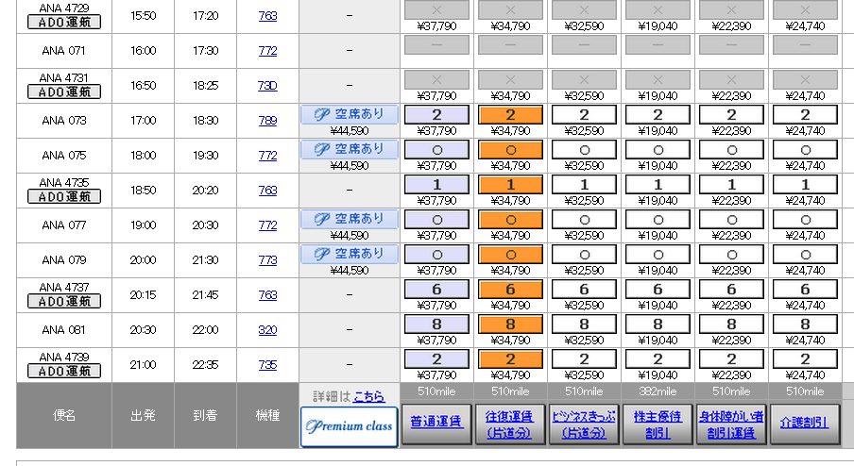Select ANA 4735 普通運賃 seat showing 1
Image resolution: width=854 pixels, height=466 pixels.
[436, 185]
